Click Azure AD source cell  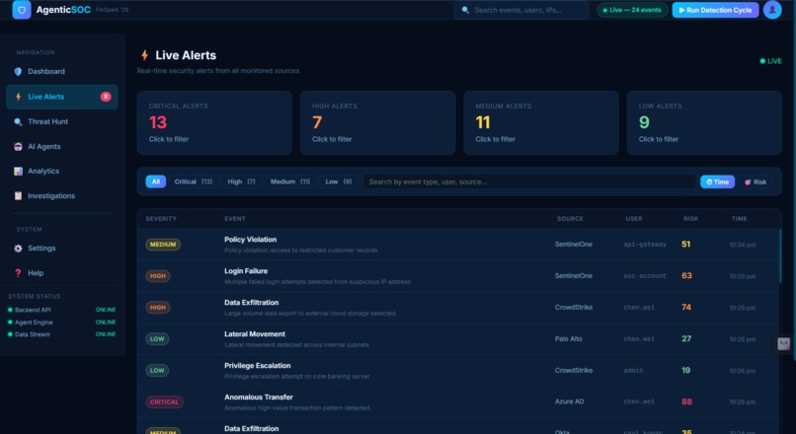coord(570,401)
